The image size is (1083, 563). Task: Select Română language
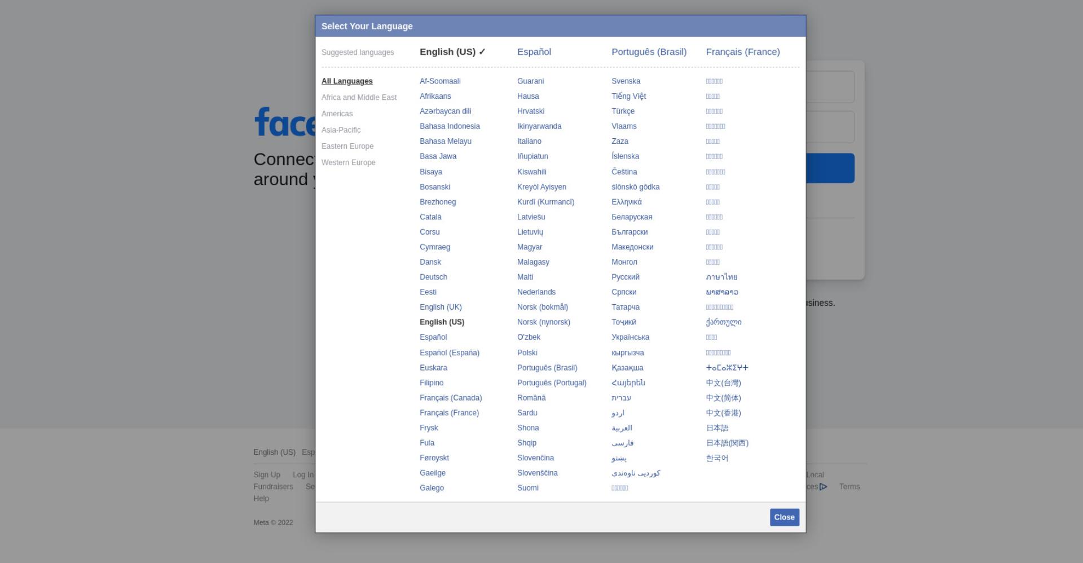pos(531,398)
